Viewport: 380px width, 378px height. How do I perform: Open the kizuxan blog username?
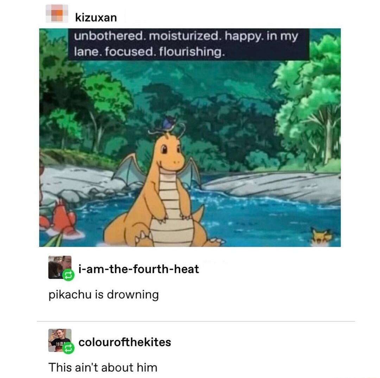tap(96, 18)
